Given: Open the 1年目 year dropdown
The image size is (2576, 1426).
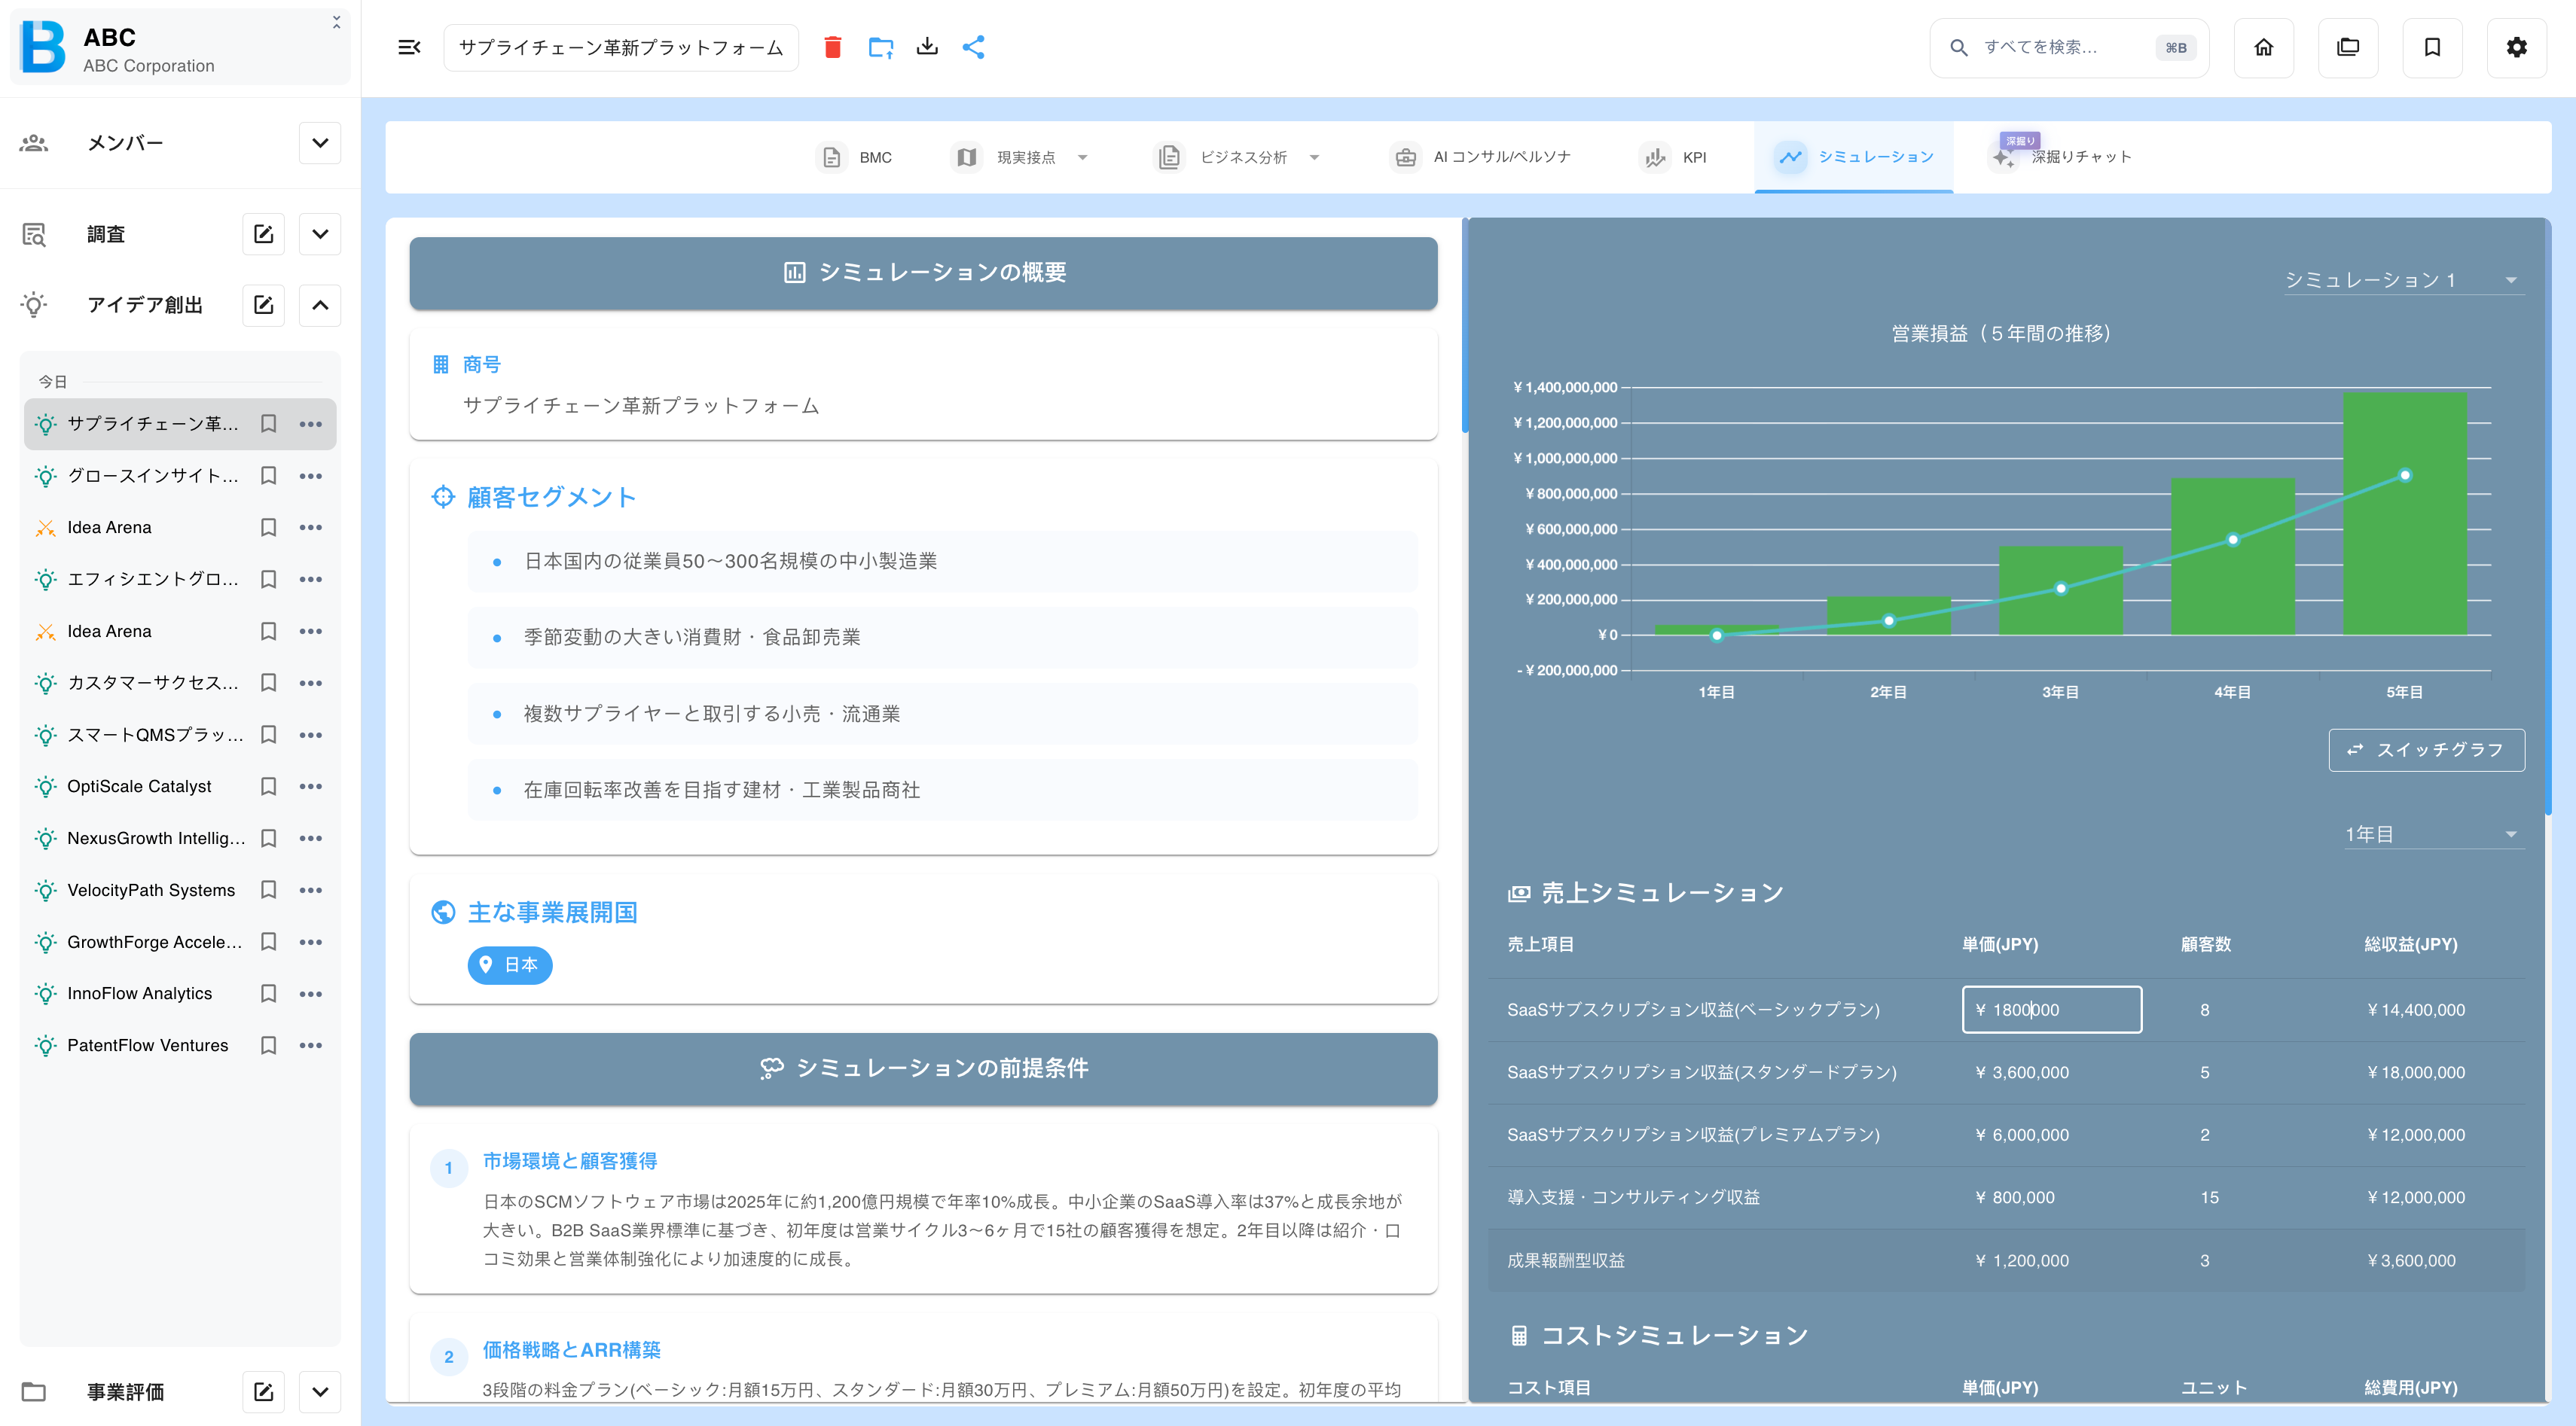Looking at the screenshot, I should pyautogui.click(x=2433, y=834).
